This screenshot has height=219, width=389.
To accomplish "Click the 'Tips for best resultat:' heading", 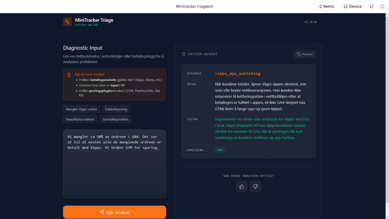I will click(90, 74).
